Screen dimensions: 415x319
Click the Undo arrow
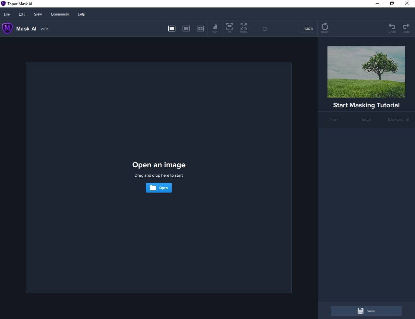pyautogui.click(x=392, y=28)
